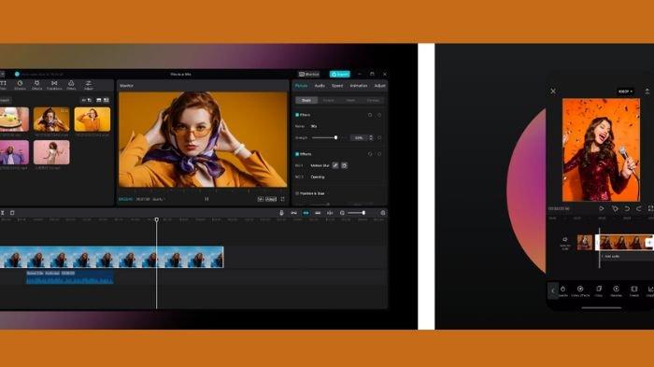Switch to the Animation tab in the inspector

pyautogui.click(x=359, y=86)
